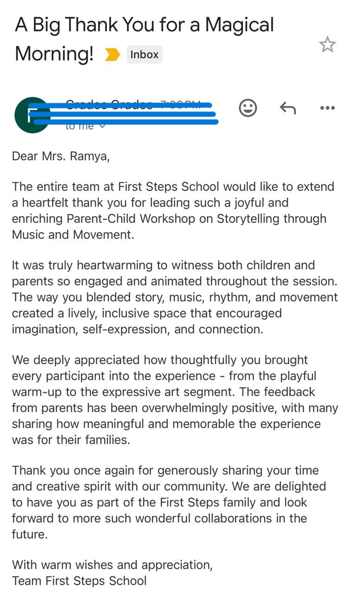Star this email
Viewport: 353px width, 596px height.
[x=327, y=45]
